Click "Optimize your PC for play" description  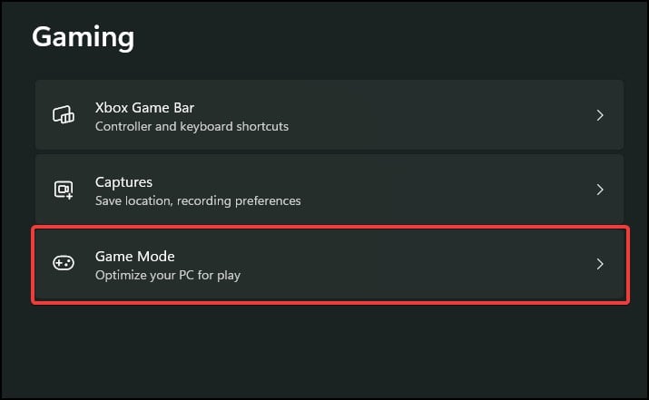pyautogui.click(x=168, y=275)
